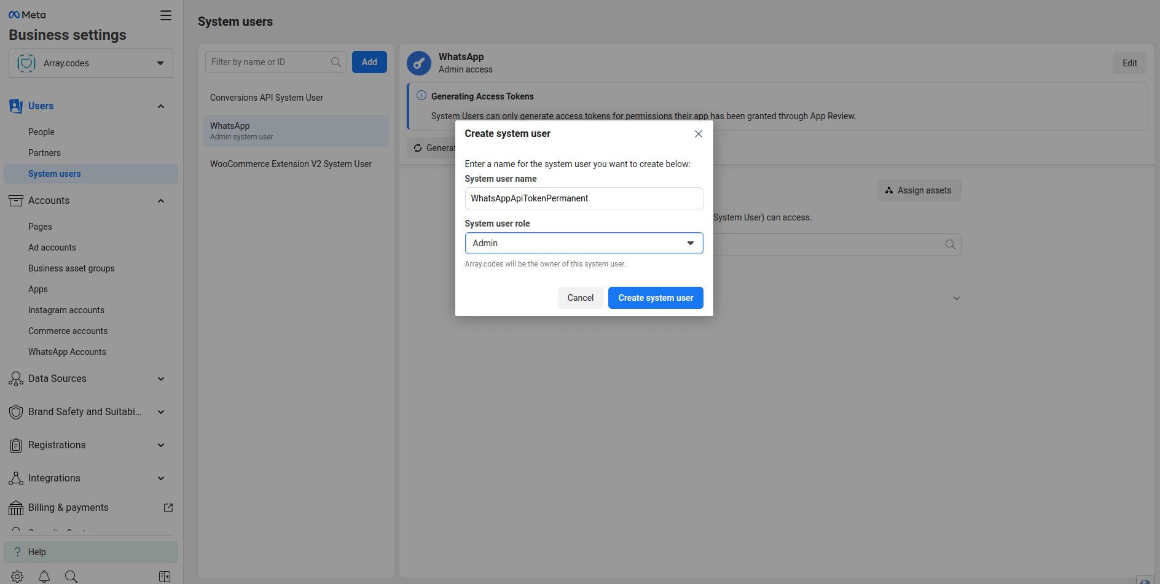Cancel the Create system user dialog
The width and height of the screenshot is (1160, 584).
pyautogui.click(x=580, y=297)
